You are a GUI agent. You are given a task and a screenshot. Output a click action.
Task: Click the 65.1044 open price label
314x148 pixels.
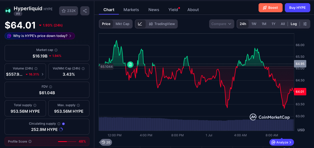(106, 67)
